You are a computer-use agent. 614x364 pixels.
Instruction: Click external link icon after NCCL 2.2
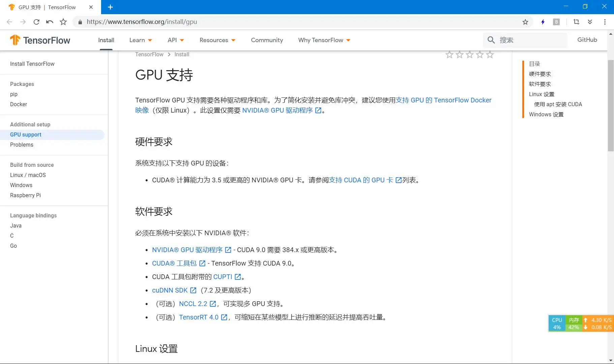(x=213, y=304)
